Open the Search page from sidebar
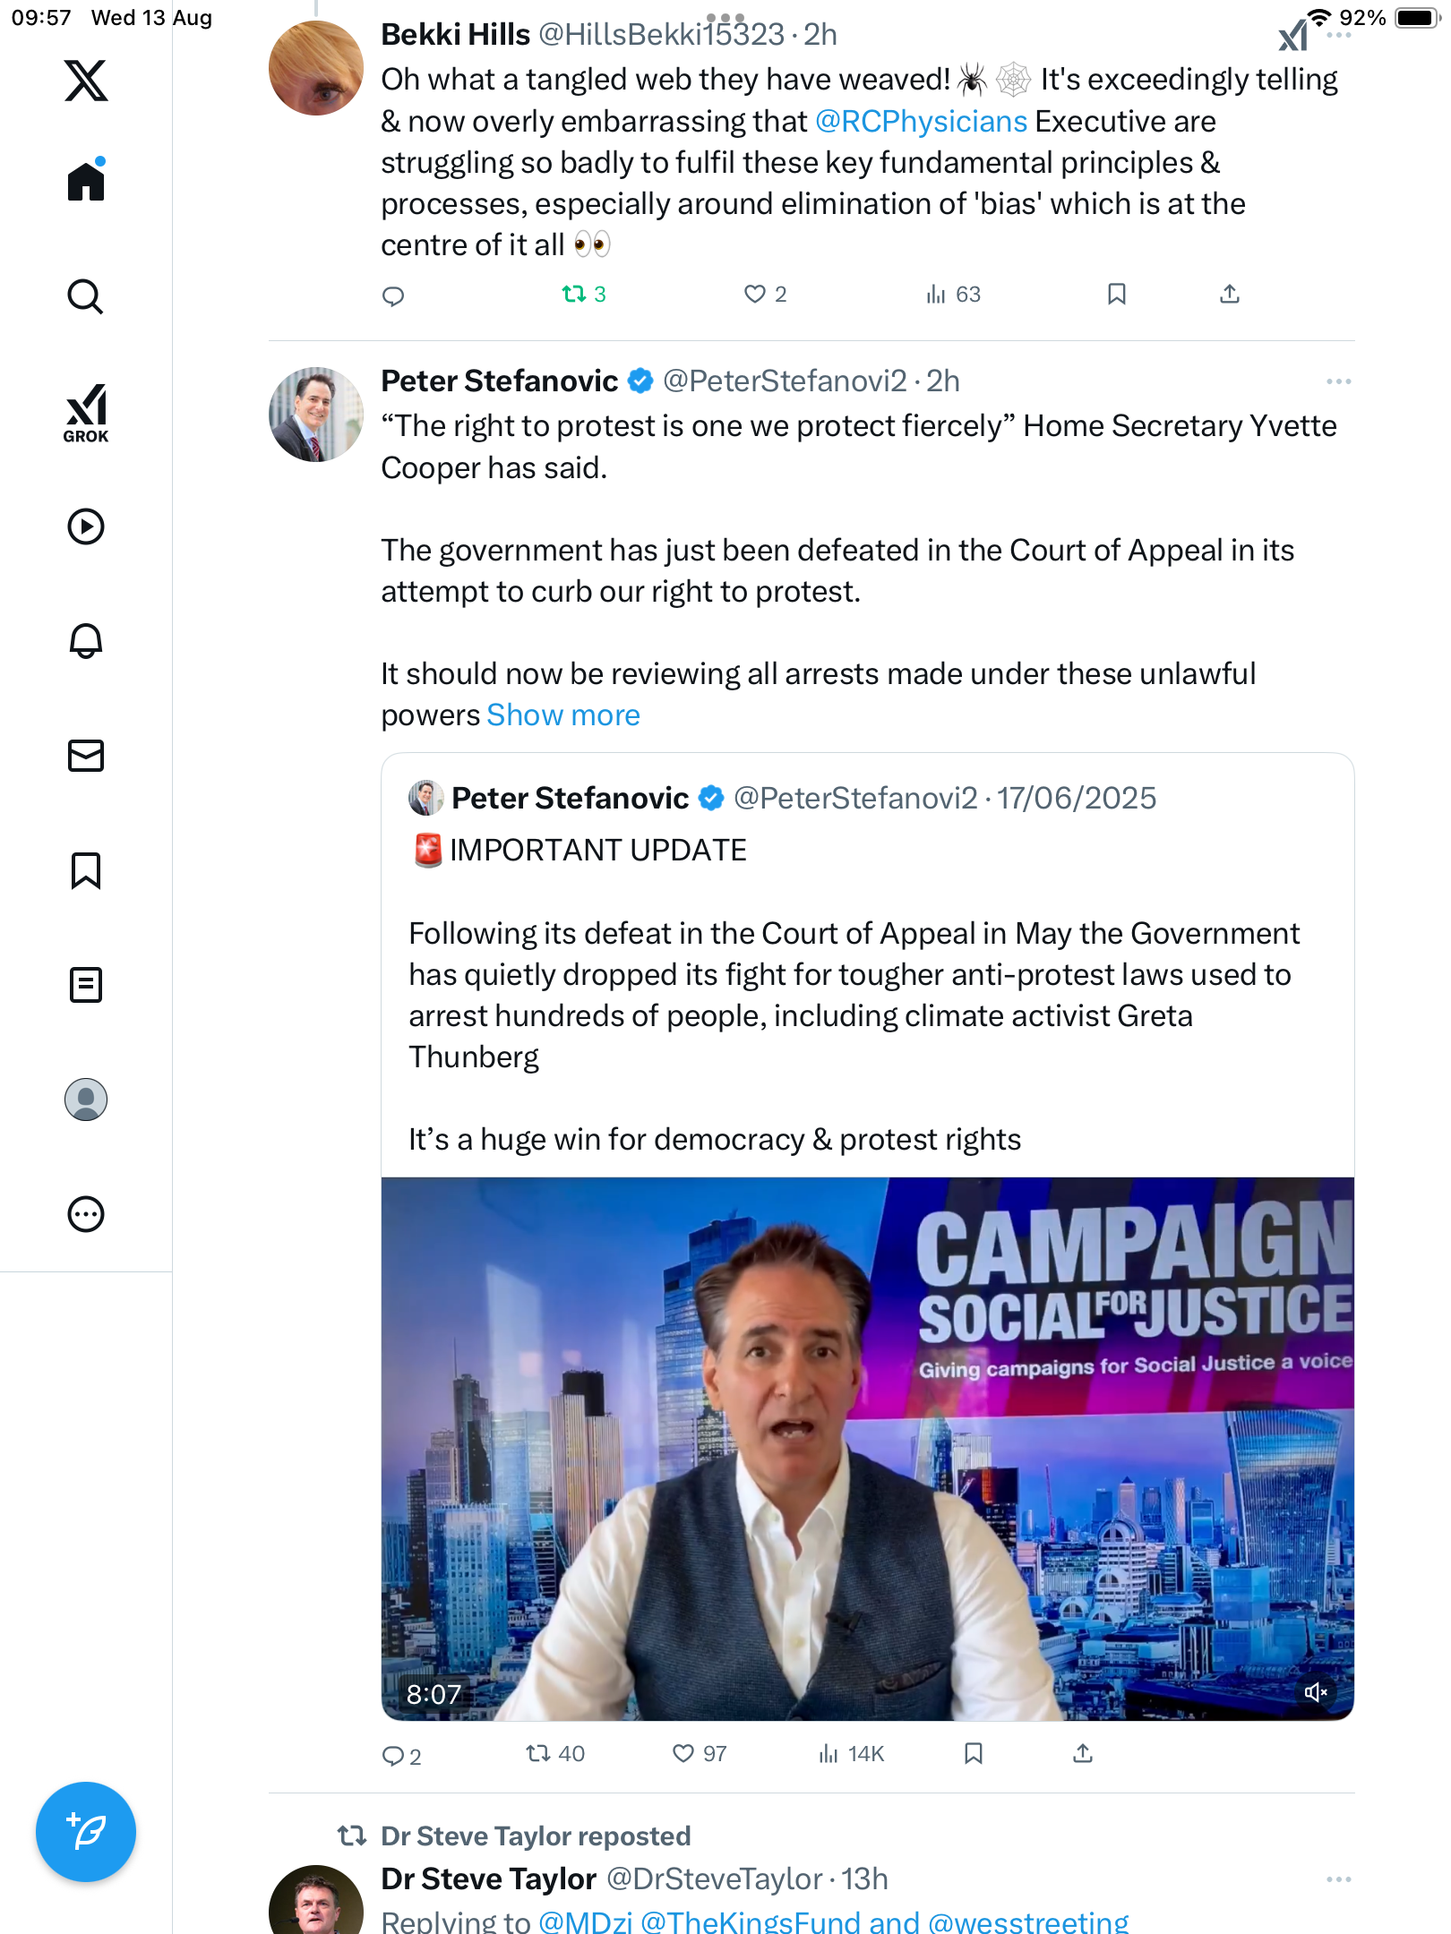Viewport: 1451px width, 1934px height. click(x=86, y=296)
